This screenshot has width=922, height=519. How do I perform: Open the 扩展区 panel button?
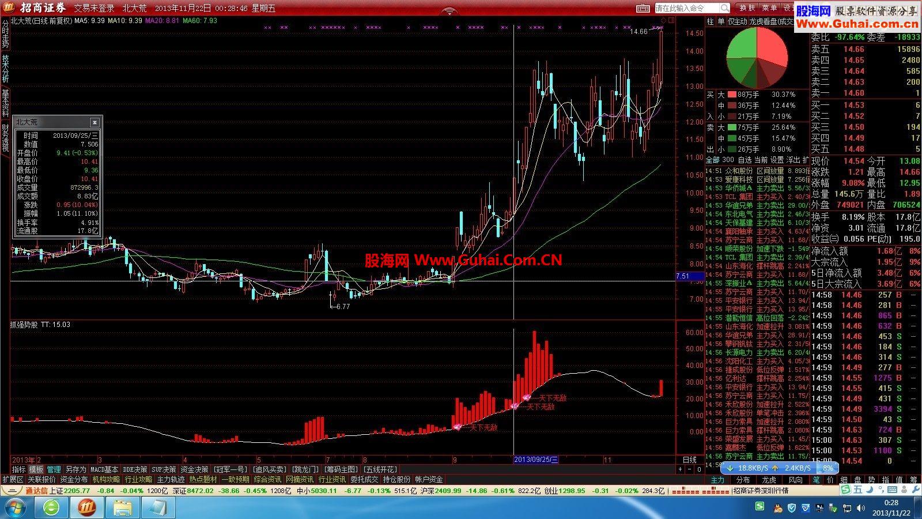(13, 480)
